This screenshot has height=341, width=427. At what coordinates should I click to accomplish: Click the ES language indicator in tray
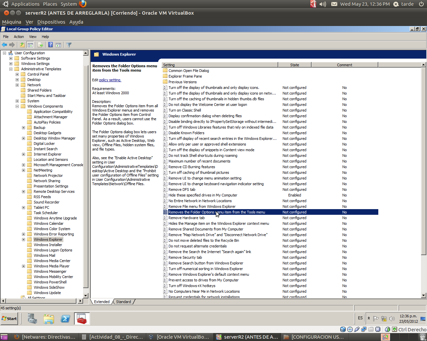pos(360,318)
